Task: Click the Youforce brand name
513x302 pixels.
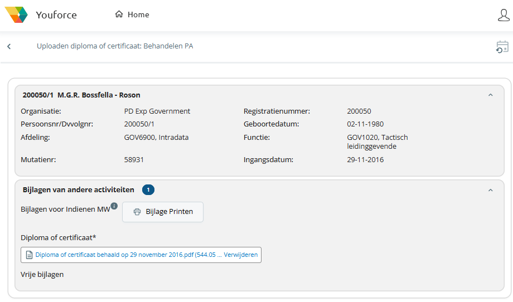Action: point(56,15)
